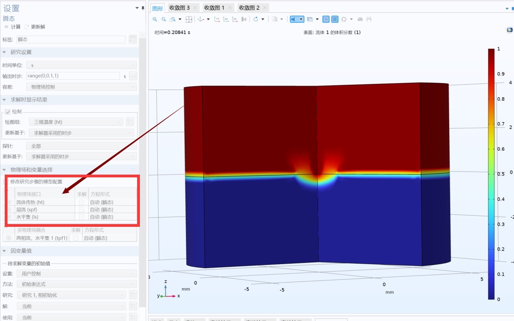Image resolution: width=514 pixels, height=321 pixels.
Task: Collapse the 因变量值 section
Action: pyautogui.click(x=4, y=251)
